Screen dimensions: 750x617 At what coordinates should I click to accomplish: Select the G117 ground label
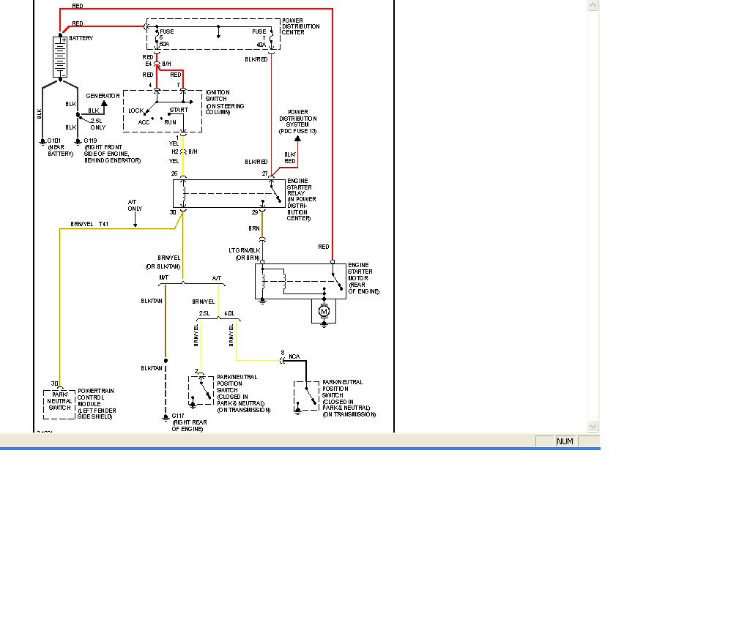coord(189,422)
